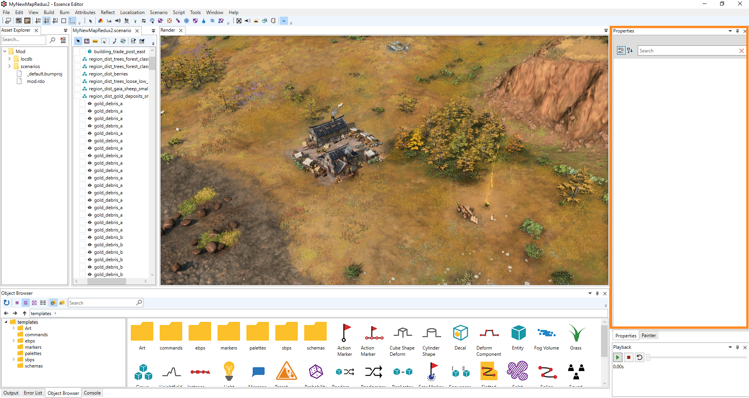
Task: Select the Fog Volume template
Action: click(x=547, y=337)
